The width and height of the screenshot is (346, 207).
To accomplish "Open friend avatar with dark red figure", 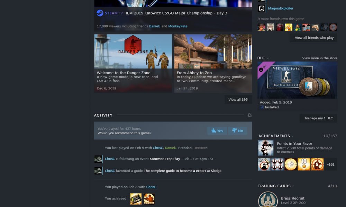I will click(x=279, y=27).
